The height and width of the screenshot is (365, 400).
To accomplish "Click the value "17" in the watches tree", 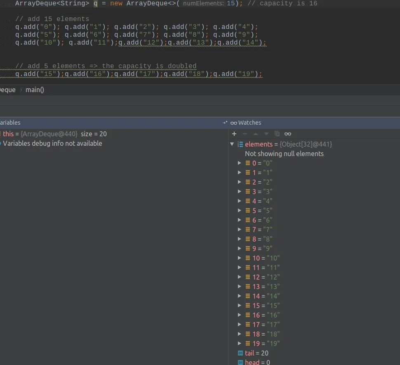I will [x=273, y=325].
